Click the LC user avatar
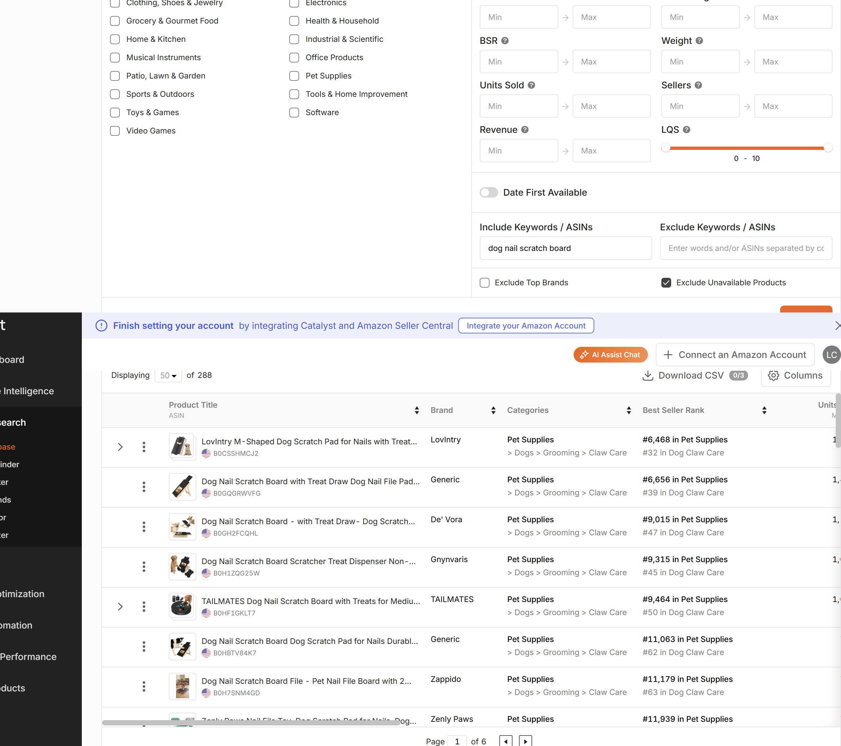This screenshot has width=841, height=746. point(832,355)
